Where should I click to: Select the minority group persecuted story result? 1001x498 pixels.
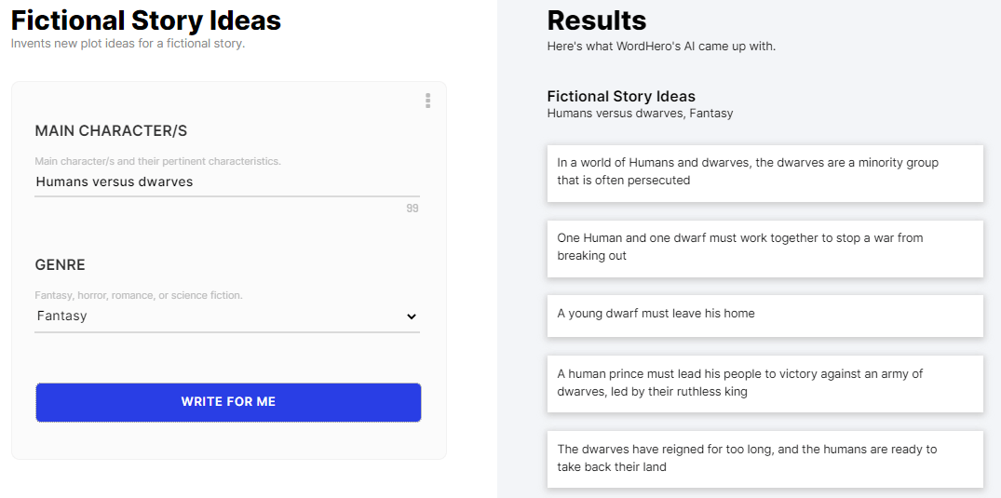(764, 172)
